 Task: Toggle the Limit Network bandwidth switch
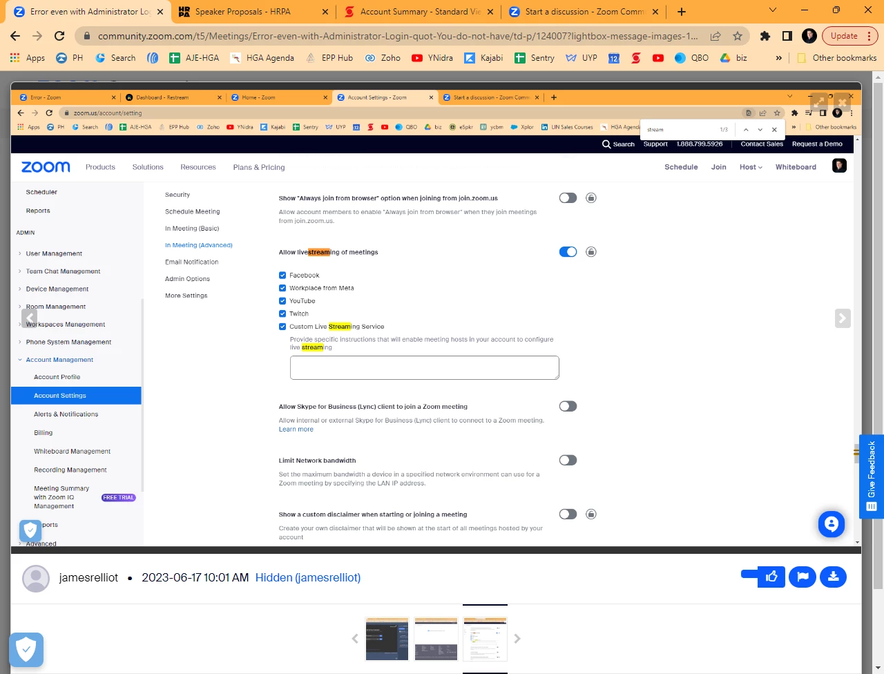tap(568, 461)
